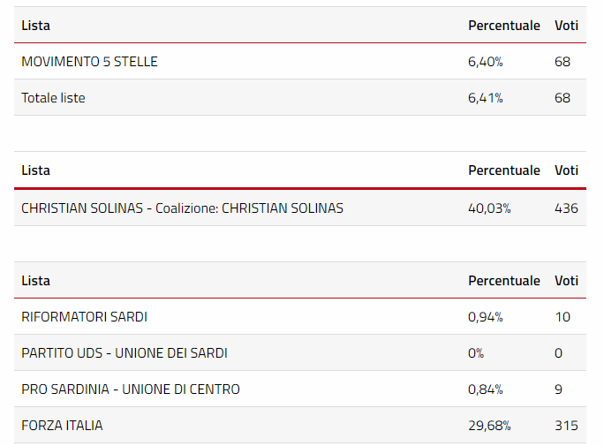Screen dimensions: 604x446
Task: Click the Lista header above Riformatori Sardi
Action: coord(35,281)
